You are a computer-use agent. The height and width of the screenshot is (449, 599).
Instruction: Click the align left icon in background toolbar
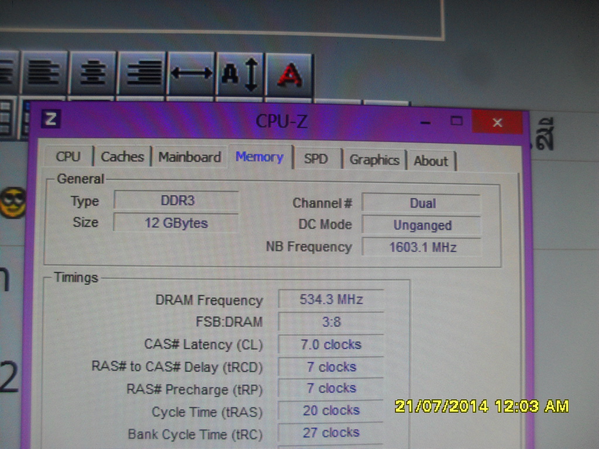[44, 72]
